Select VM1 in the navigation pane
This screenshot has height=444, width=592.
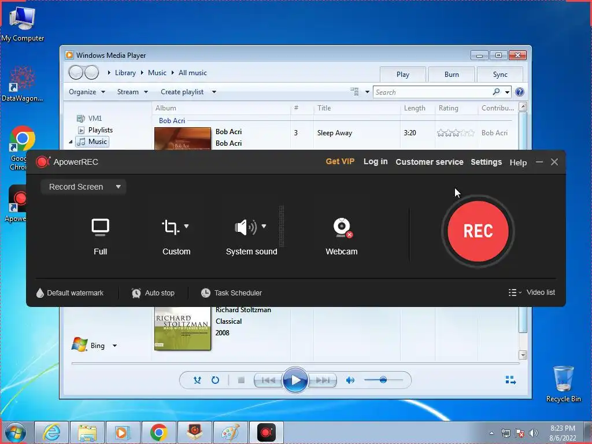pos(89,118)
